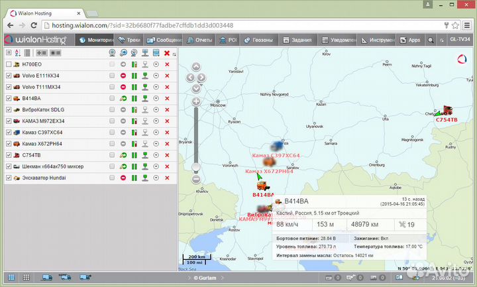The image size is (477, 287).
Task: Switch to the Треки tab
Action: tap(130, 40)
